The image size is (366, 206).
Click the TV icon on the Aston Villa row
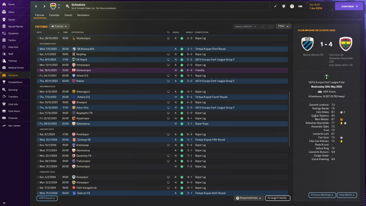click(168, 108)
